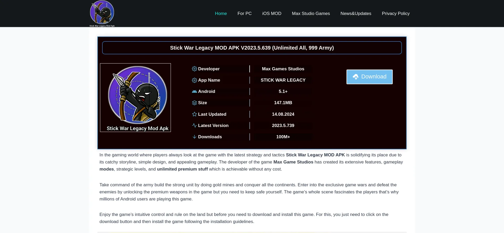Click the Downloads label
The image size is (504, 233).
click(210, 137)
